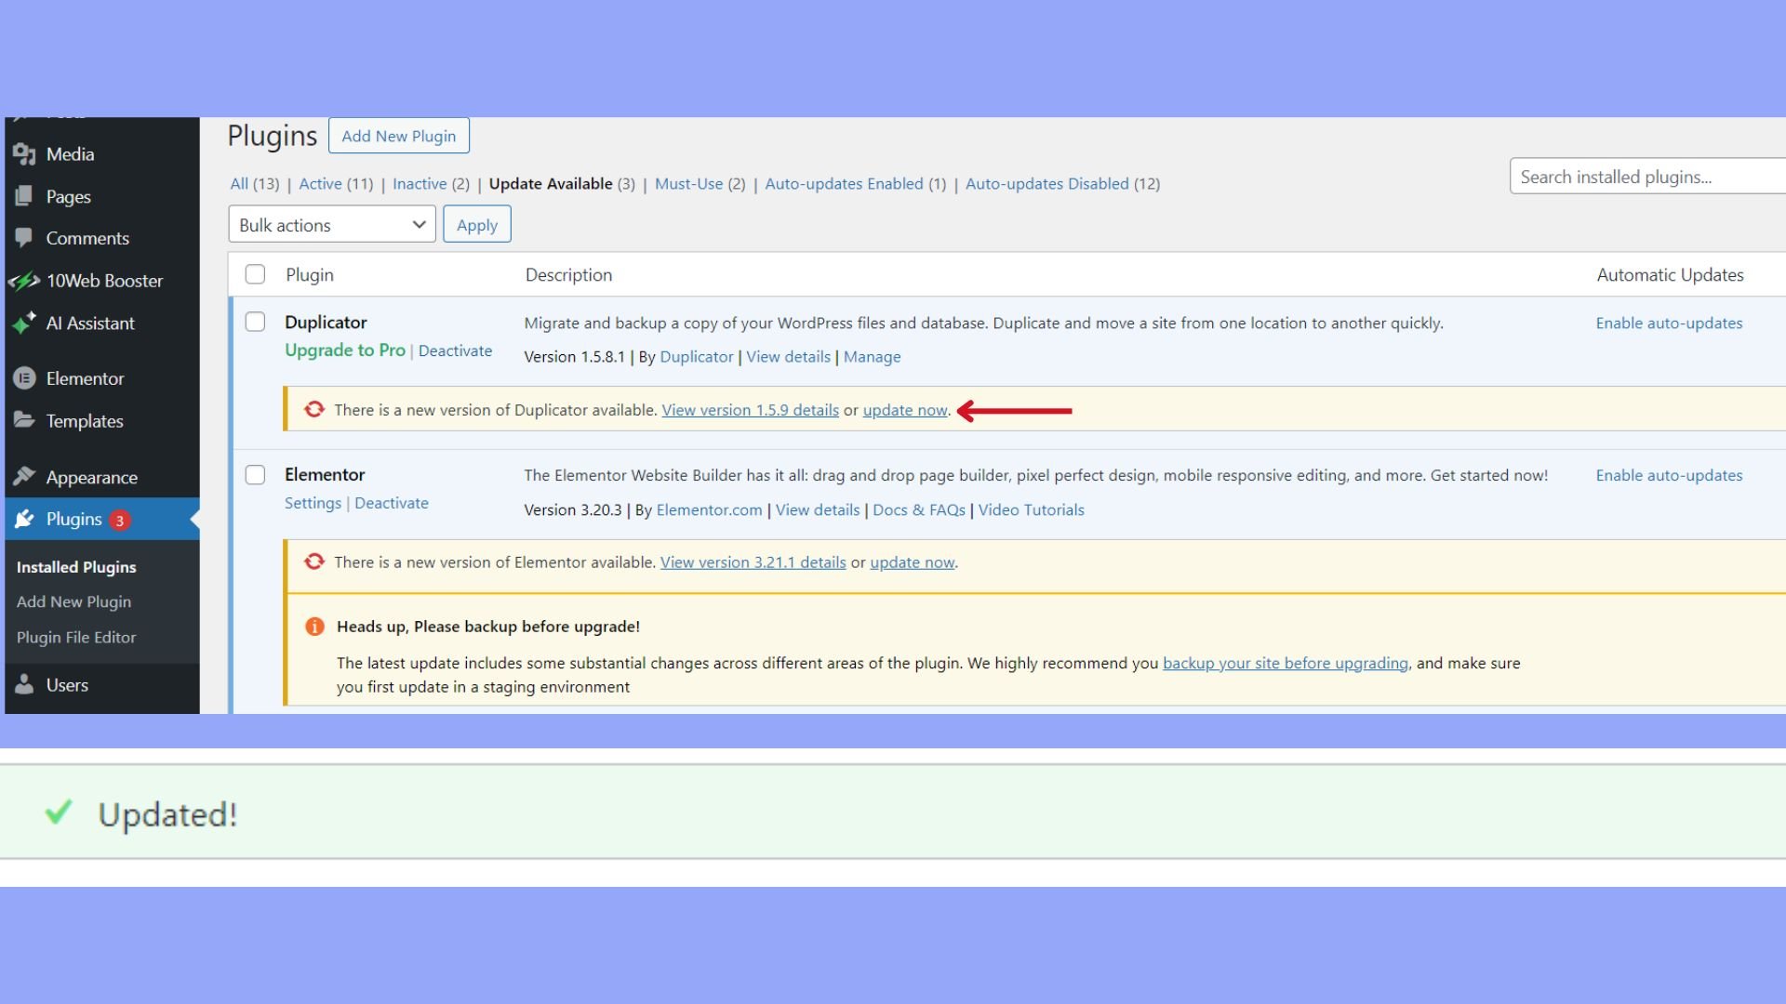Open the Auto-updates Disabled filter
Viewport: 1786px width, 1004px height.
[1047, 183]
